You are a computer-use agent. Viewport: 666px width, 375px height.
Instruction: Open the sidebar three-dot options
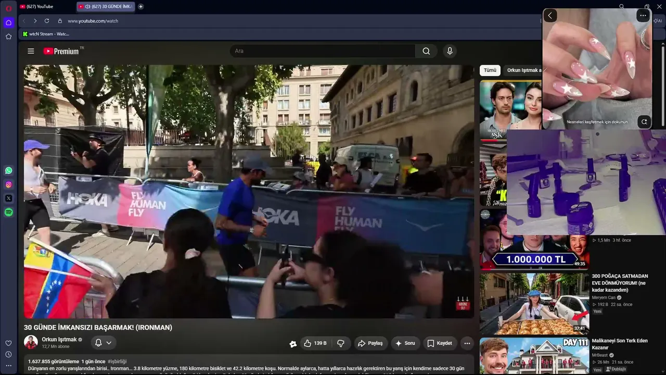(x=8, y=366)
